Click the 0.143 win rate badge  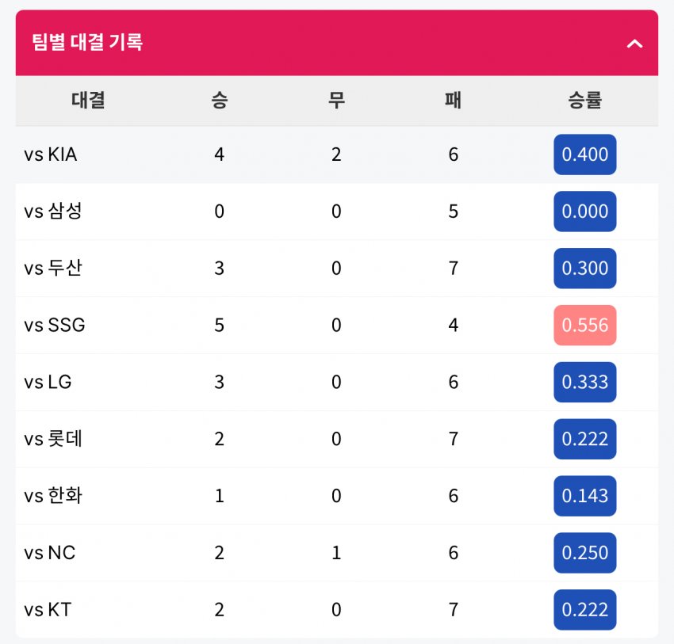tap(585, 496)
